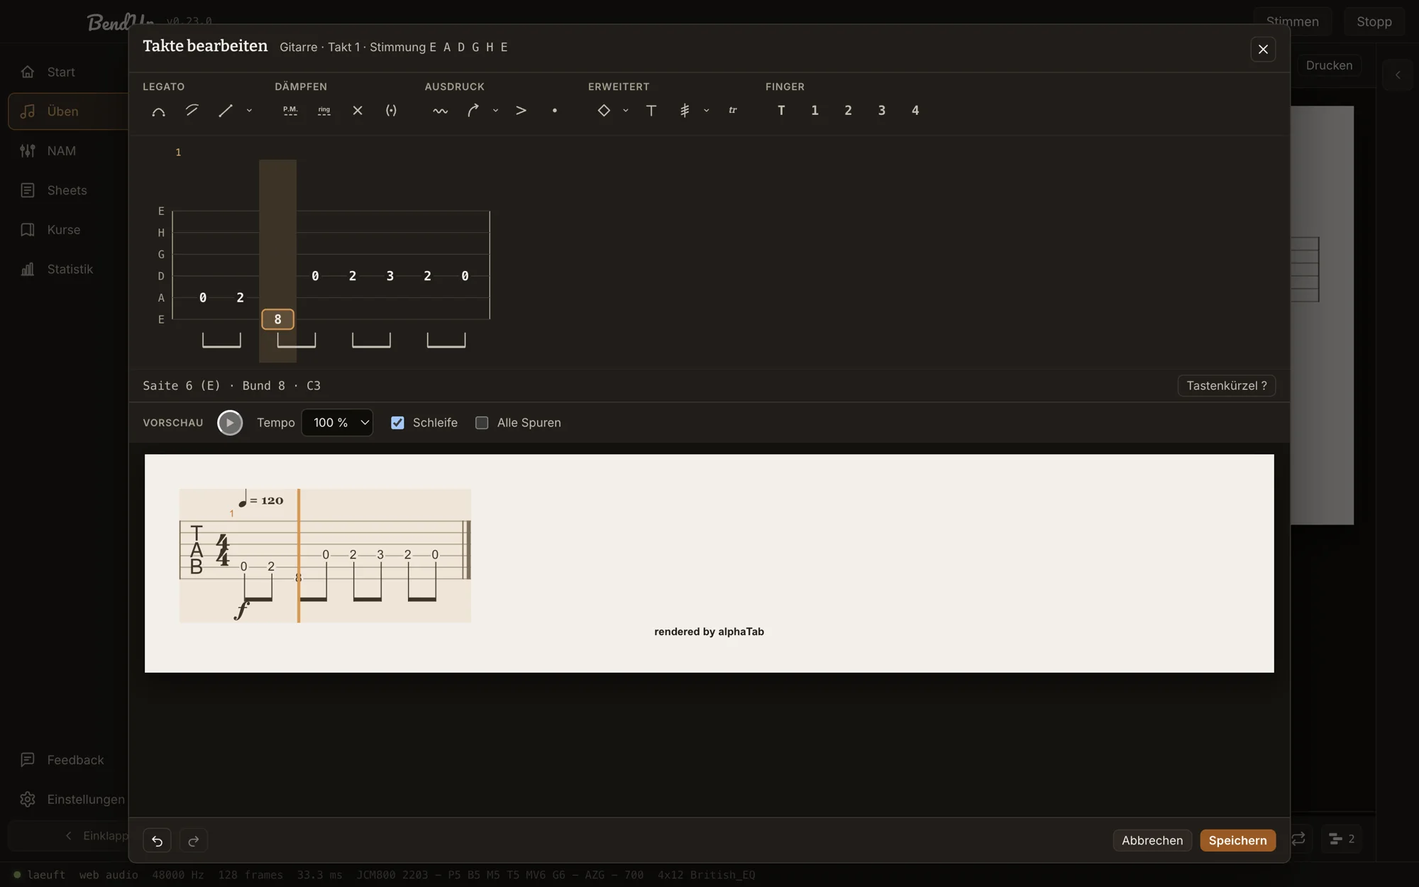Set fingering to finger 3
1419x887 pixels.
(x=882, y=111)
